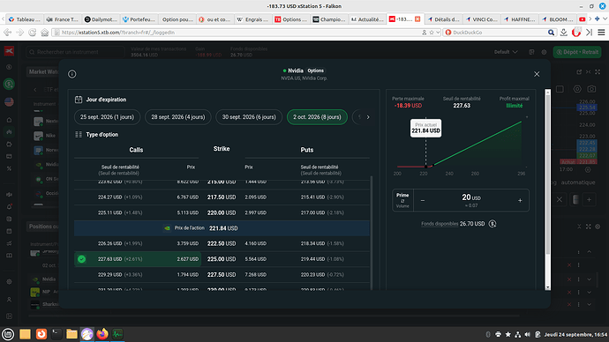Launch Firefox from the taskbar
This screenshot has width=609, height=342.
click(x=102, y=334)
